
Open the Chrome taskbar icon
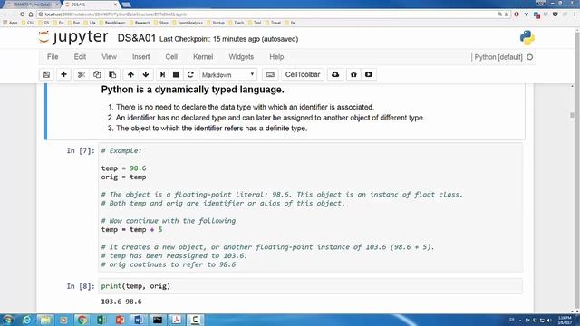[82, 320]
